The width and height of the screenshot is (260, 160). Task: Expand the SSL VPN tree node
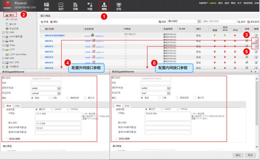click(x=3, y=62)
